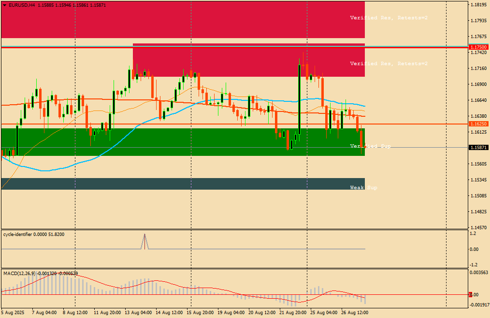Click the green Verified support zone
Screen dimensions: 490x318
183,142
